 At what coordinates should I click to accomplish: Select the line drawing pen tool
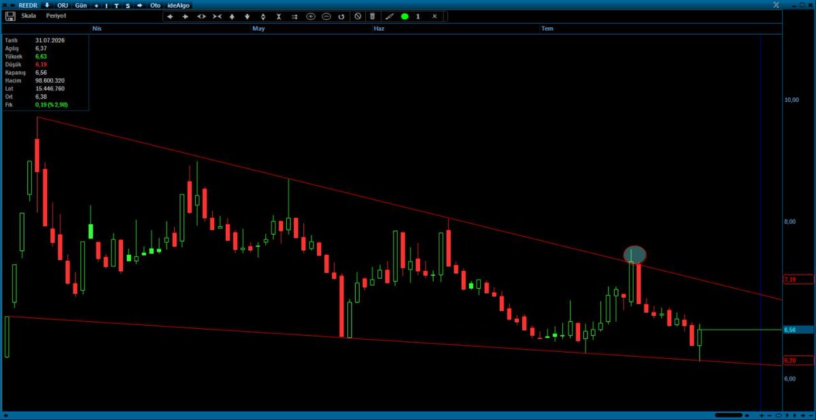coord(390,16)
